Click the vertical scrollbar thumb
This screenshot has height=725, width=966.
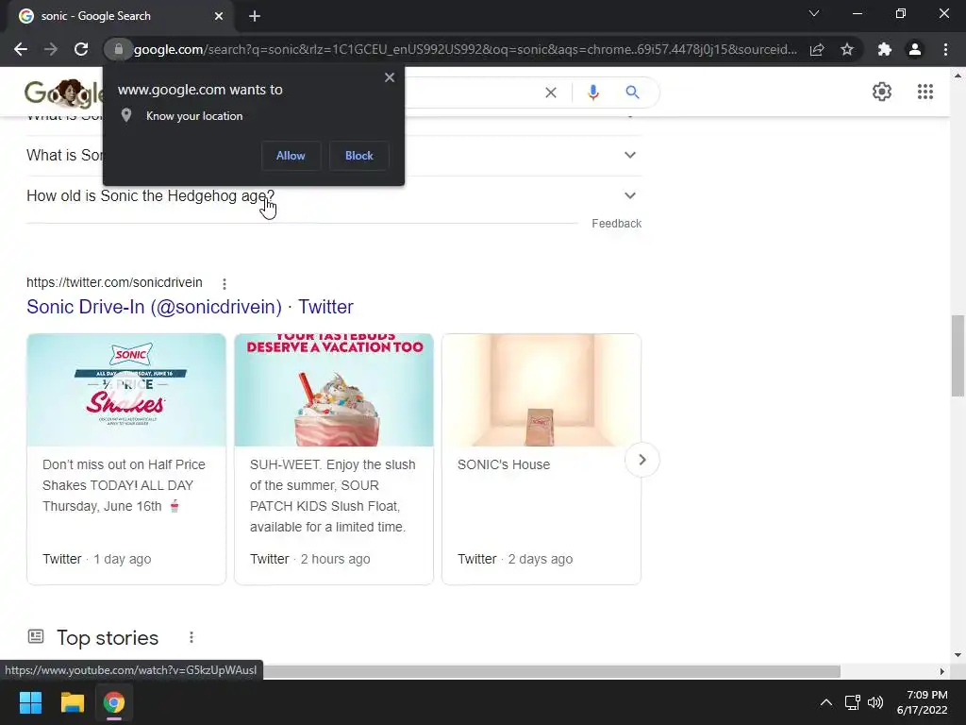tap(958, 356)
